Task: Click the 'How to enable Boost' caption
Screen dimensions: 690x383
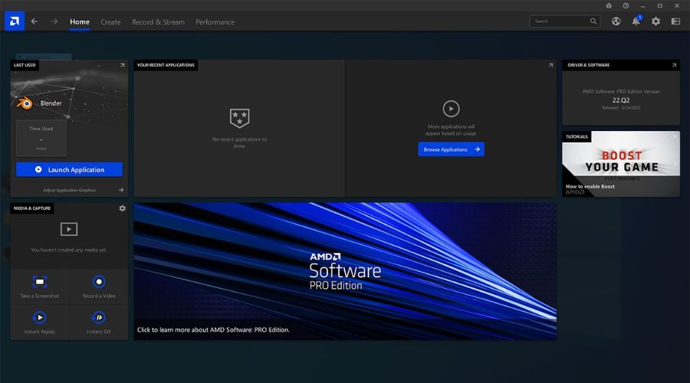Action: (x=590, y=186)
